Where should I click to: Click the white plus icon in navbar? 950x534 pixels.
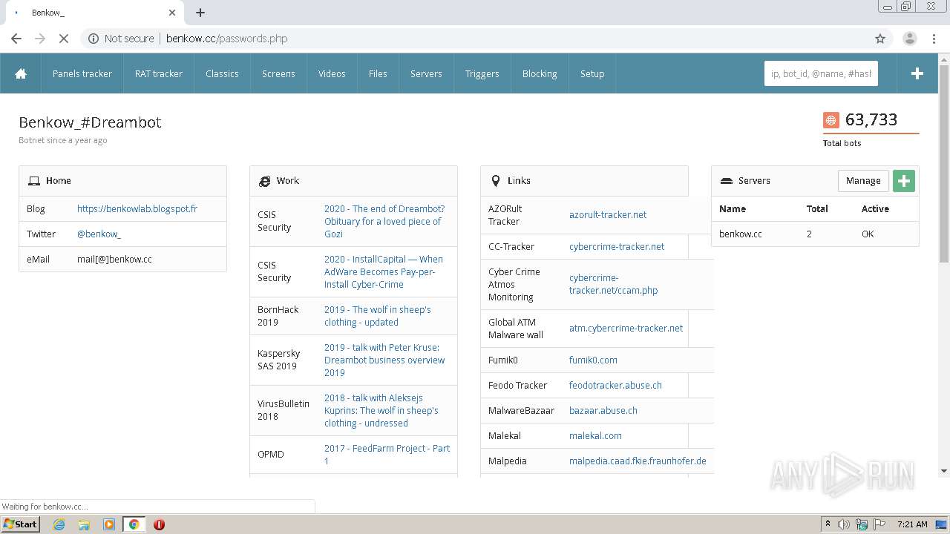click(917, 73)
